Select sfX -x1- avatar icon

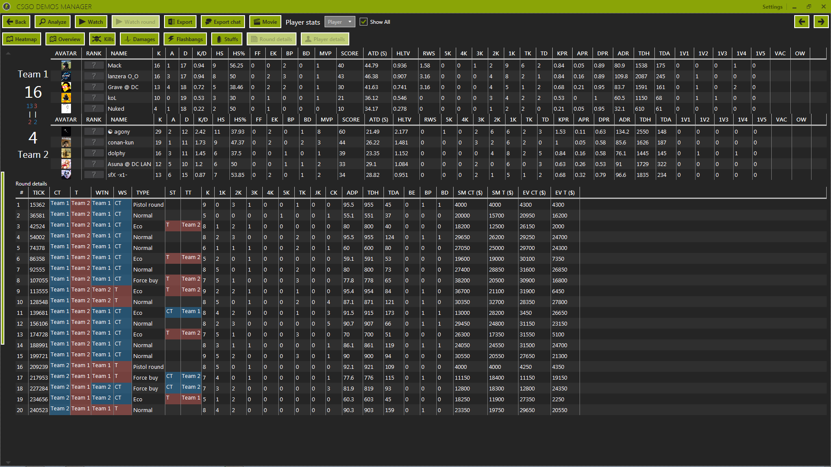66,175
